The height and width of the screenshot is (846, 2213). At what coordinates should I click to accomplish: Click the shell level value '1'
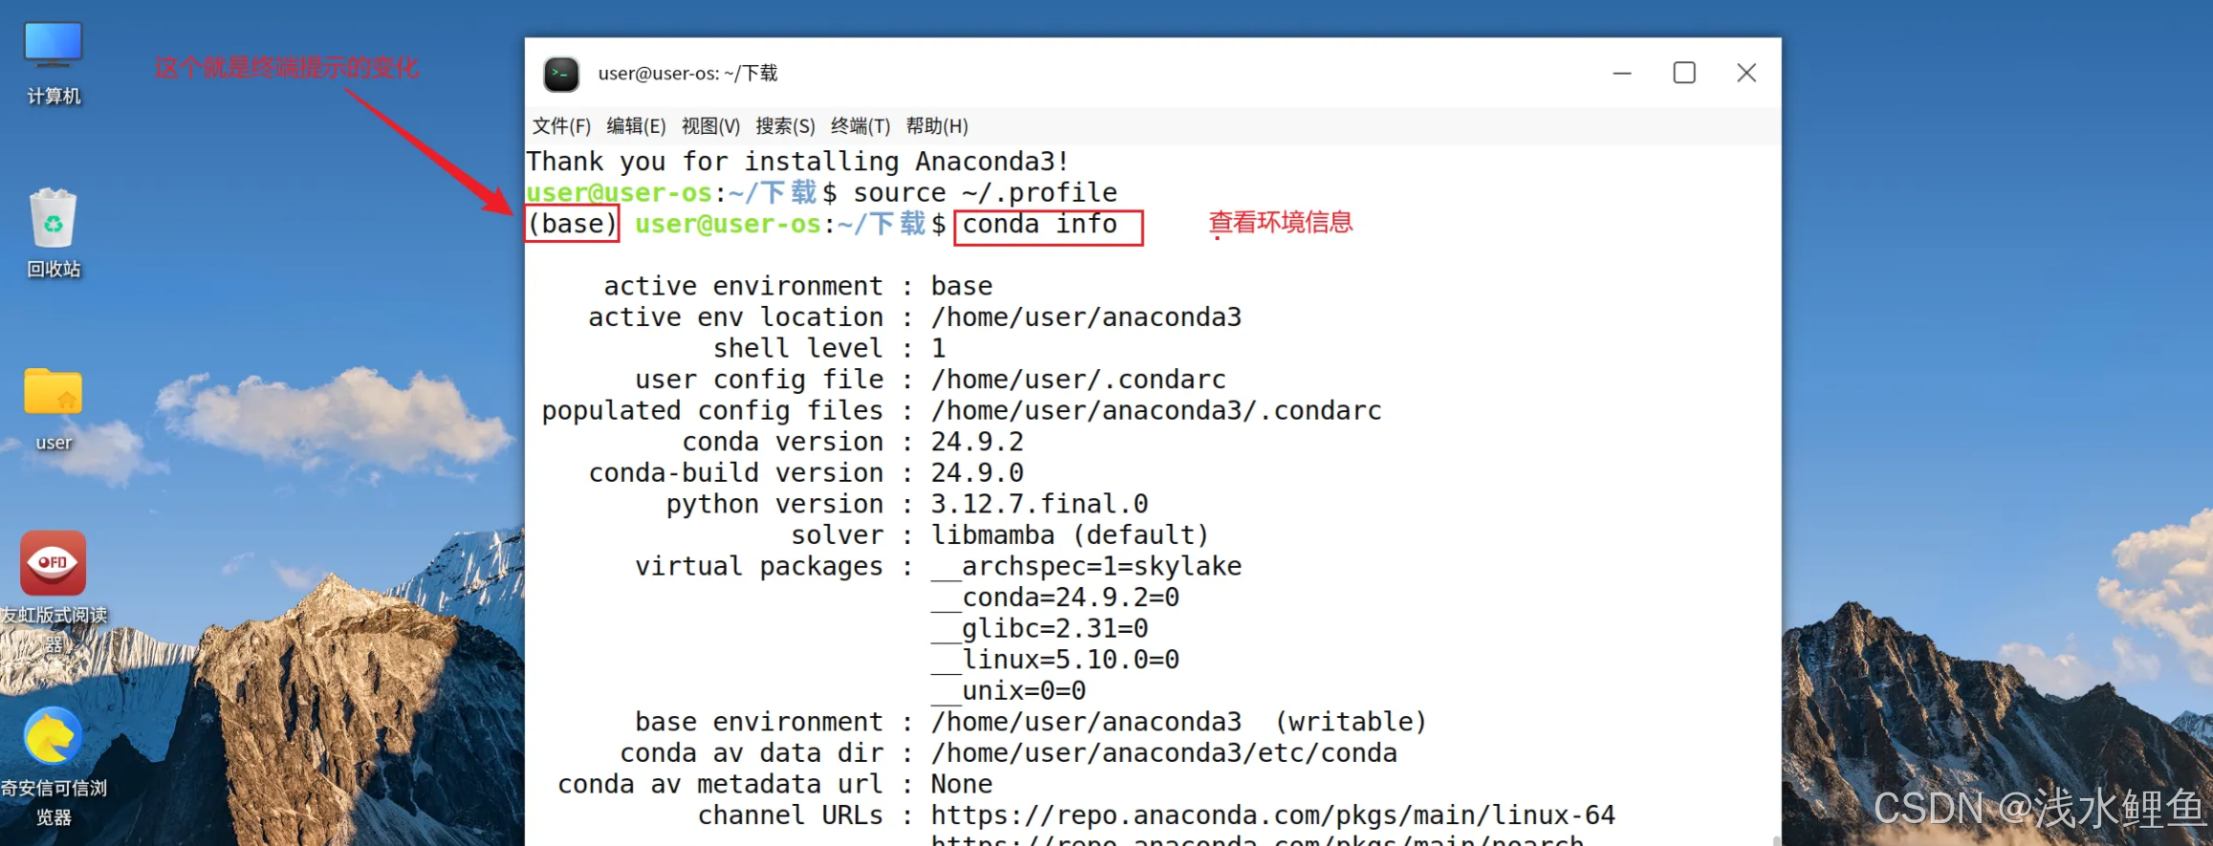pyautogui.click(x=938, y=348)
